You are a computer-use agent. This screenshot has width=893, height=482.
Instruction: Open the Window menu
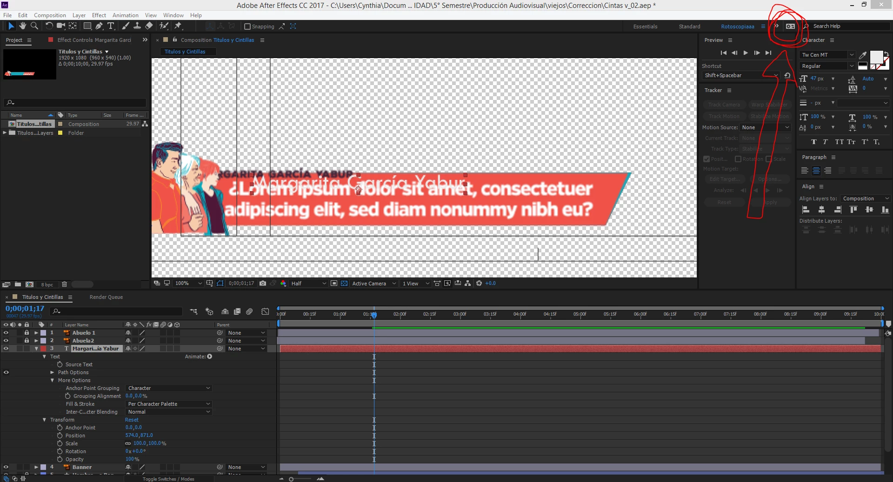pos(173,15)
